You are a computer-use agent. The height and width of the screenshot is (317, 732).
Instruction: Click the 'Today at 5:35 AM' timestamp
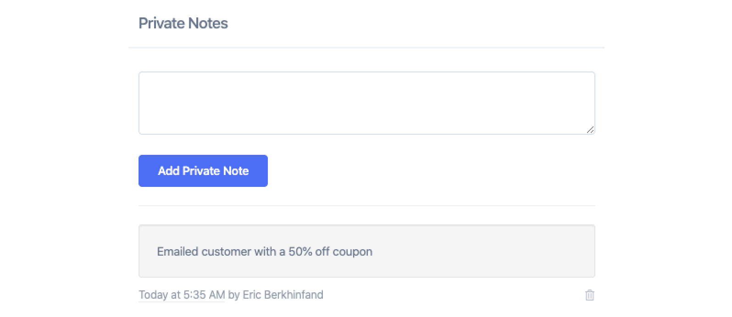182,295
